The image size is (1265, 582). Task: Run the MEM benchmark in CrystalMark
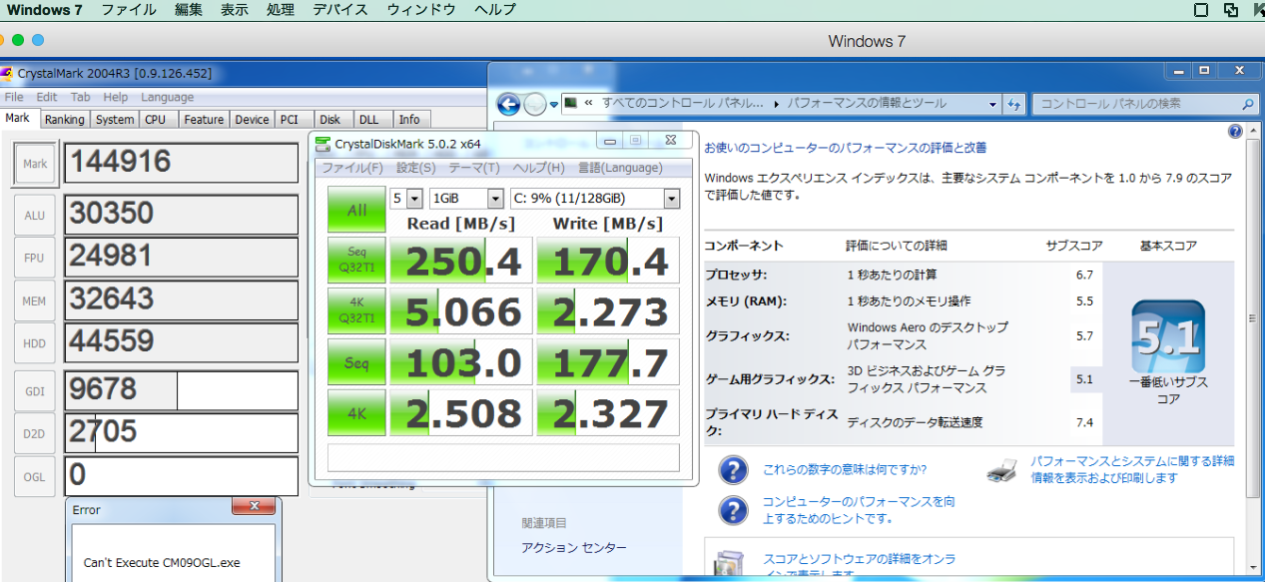(x=35, y=300)
